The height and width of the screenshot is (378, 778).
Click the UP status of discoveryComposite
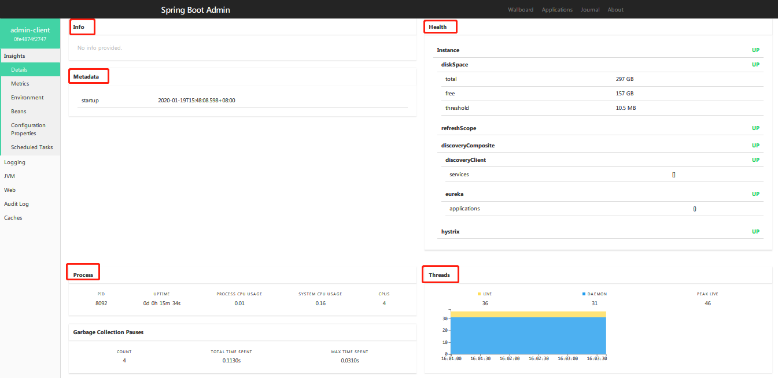point(755,146)
